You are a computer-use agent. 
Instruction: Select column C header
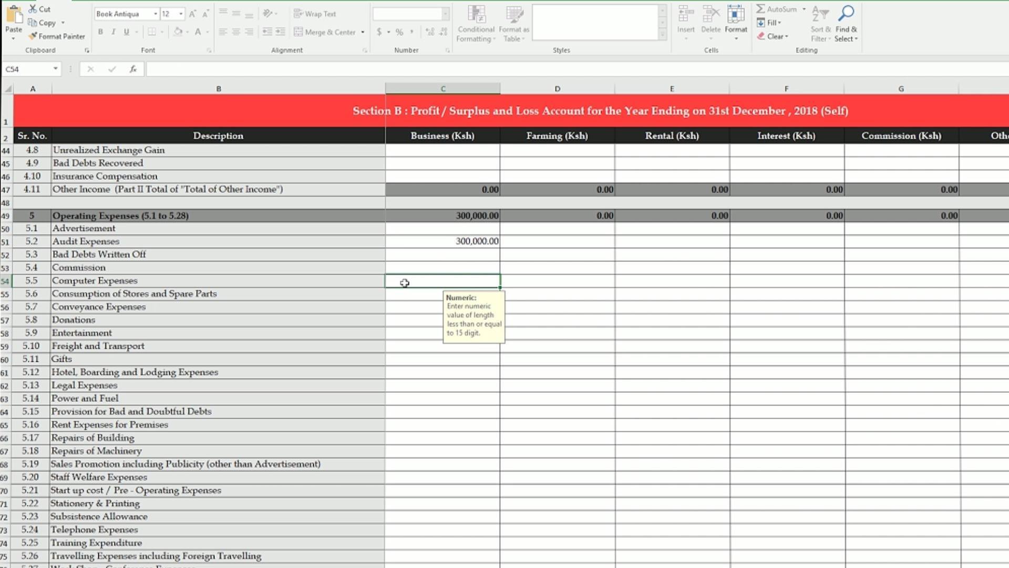click(442, 89)
